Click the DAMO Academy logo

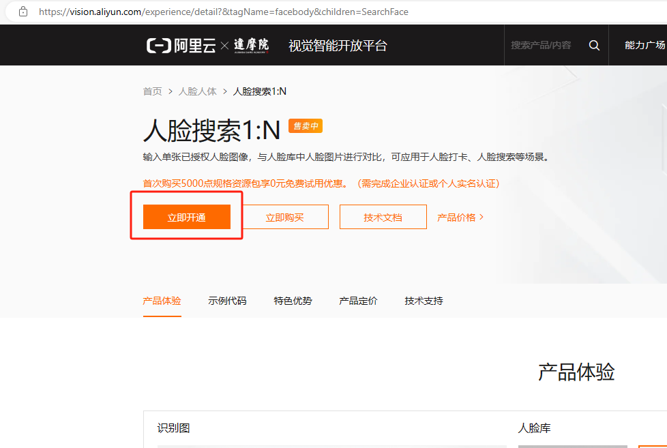pos(252,46)
